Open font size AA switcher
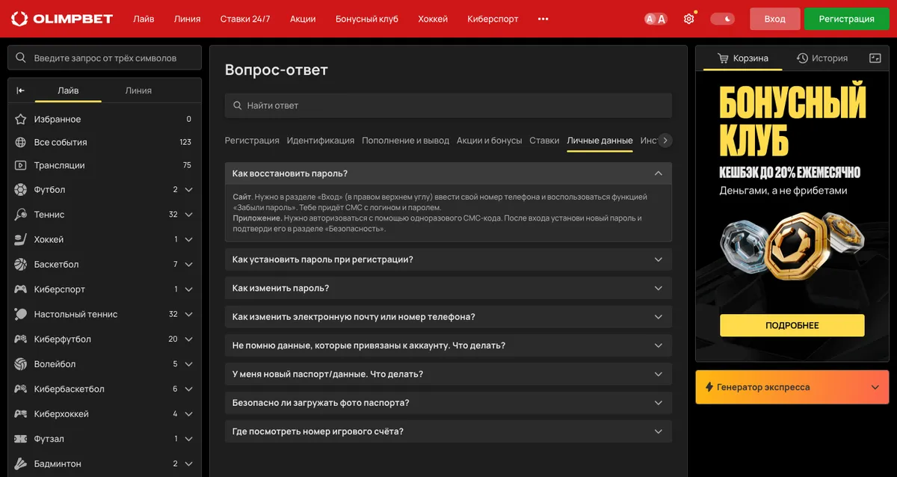Screen dimensions: 897x477 656,19
